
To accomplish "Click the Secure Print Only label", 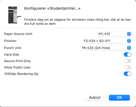I will pyautogui.click(x=18, y=61).
